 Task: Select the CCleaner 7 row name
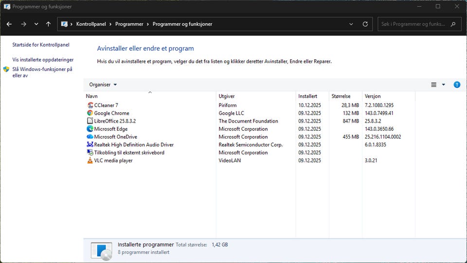[x=106, y=105]
